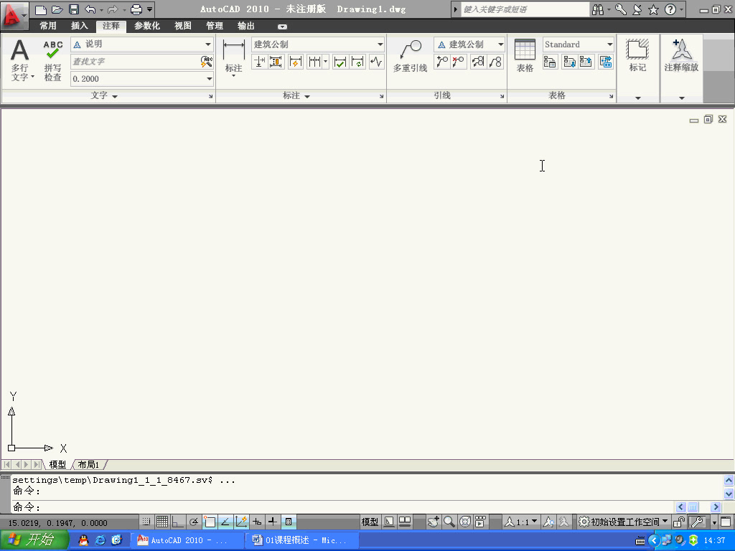This screenshot has height=551, width=735.
Task: Toggle Grid display in the status bar
Action: coord(162,522)
